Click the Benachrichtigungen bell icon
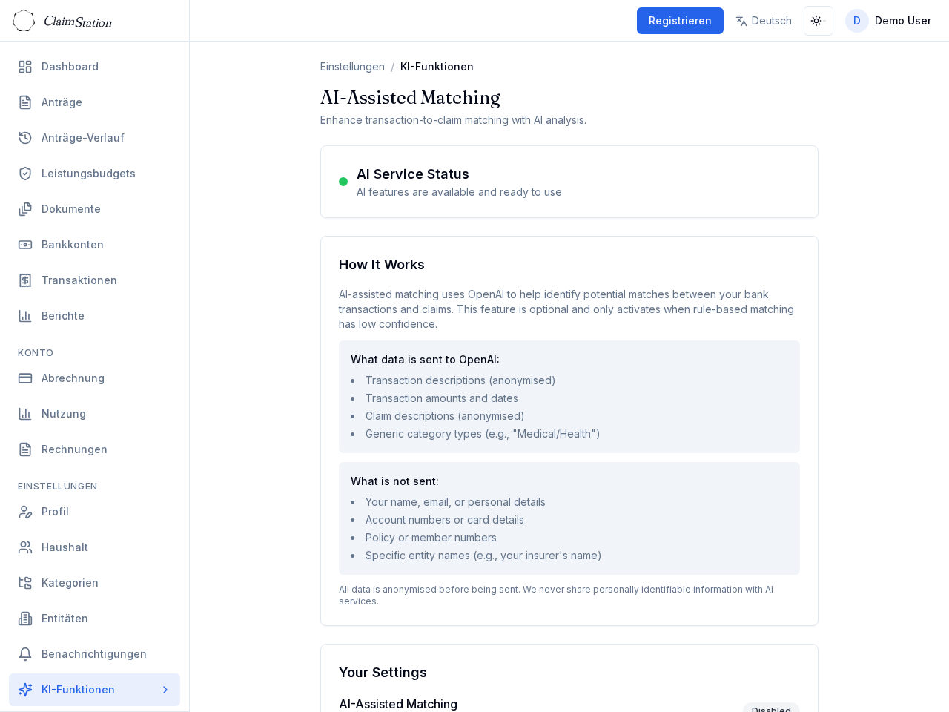This screenshot has height=712, width=949. coord(25,654)
